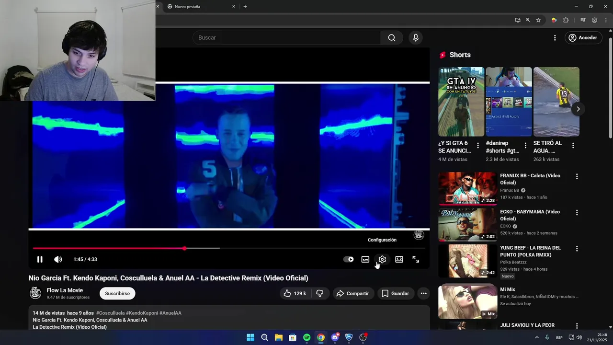
Task: Open the Chrome profile avatar icon
Action: pos(594,20)
